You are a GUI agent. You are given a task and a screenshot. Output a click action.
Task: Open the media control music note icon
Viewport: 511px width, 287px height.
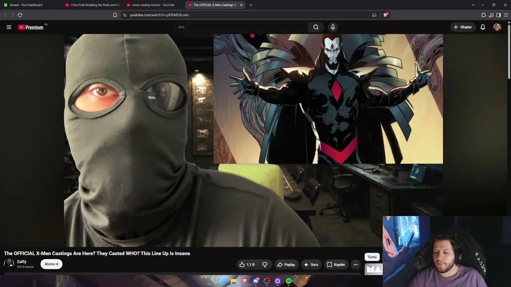[491, 15]
